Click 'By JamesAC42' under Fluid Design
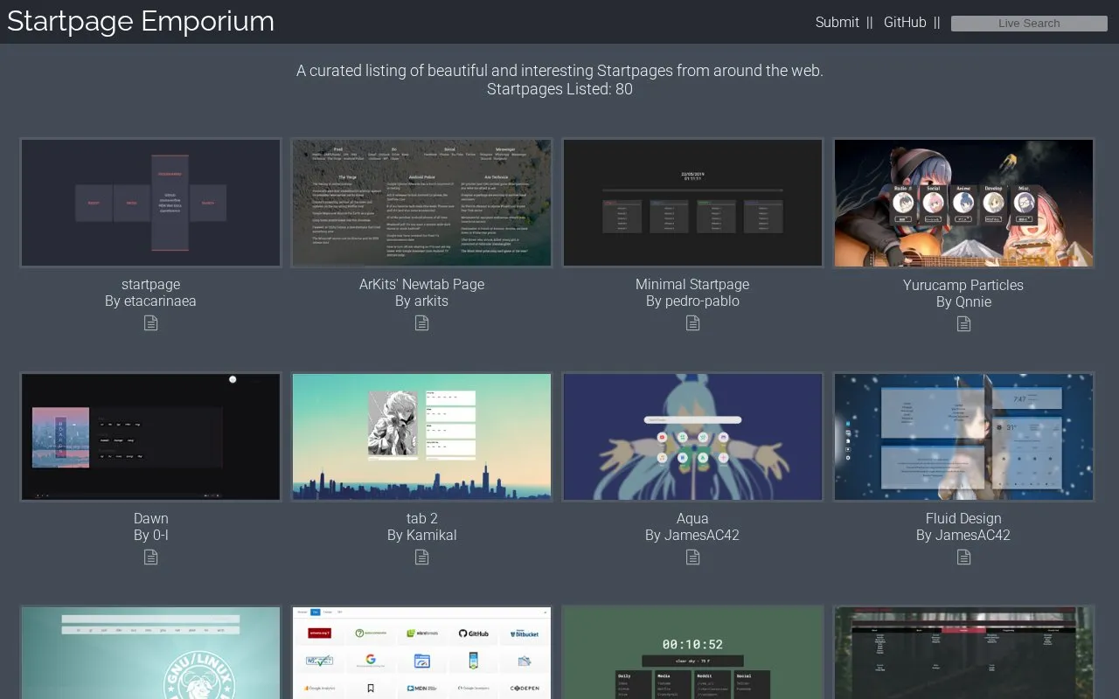1119x699 pixels. [x=963, y=535]
